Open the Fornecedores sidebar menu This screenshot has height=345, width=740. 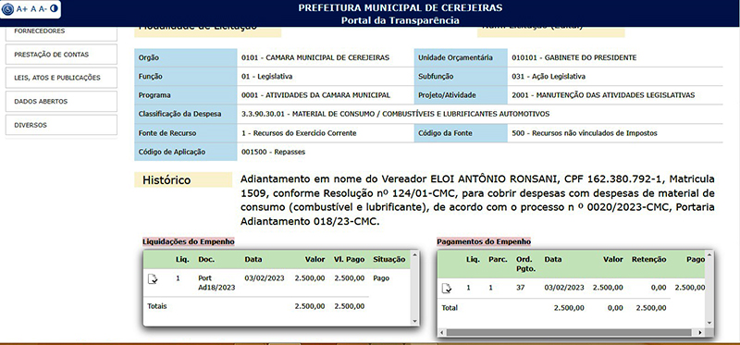(61, 31)
